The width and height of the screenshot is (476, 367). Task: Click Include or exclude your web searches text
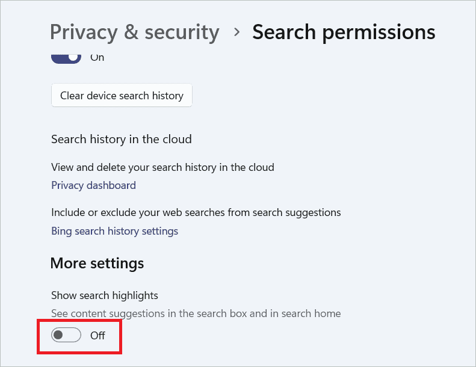point(196,212)
